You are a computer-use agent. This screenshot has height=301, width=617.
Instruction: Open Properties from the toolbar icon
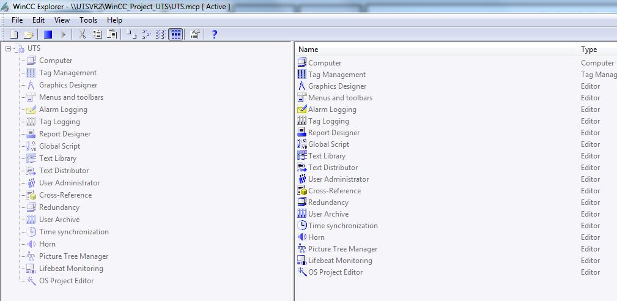click(195, 35)
